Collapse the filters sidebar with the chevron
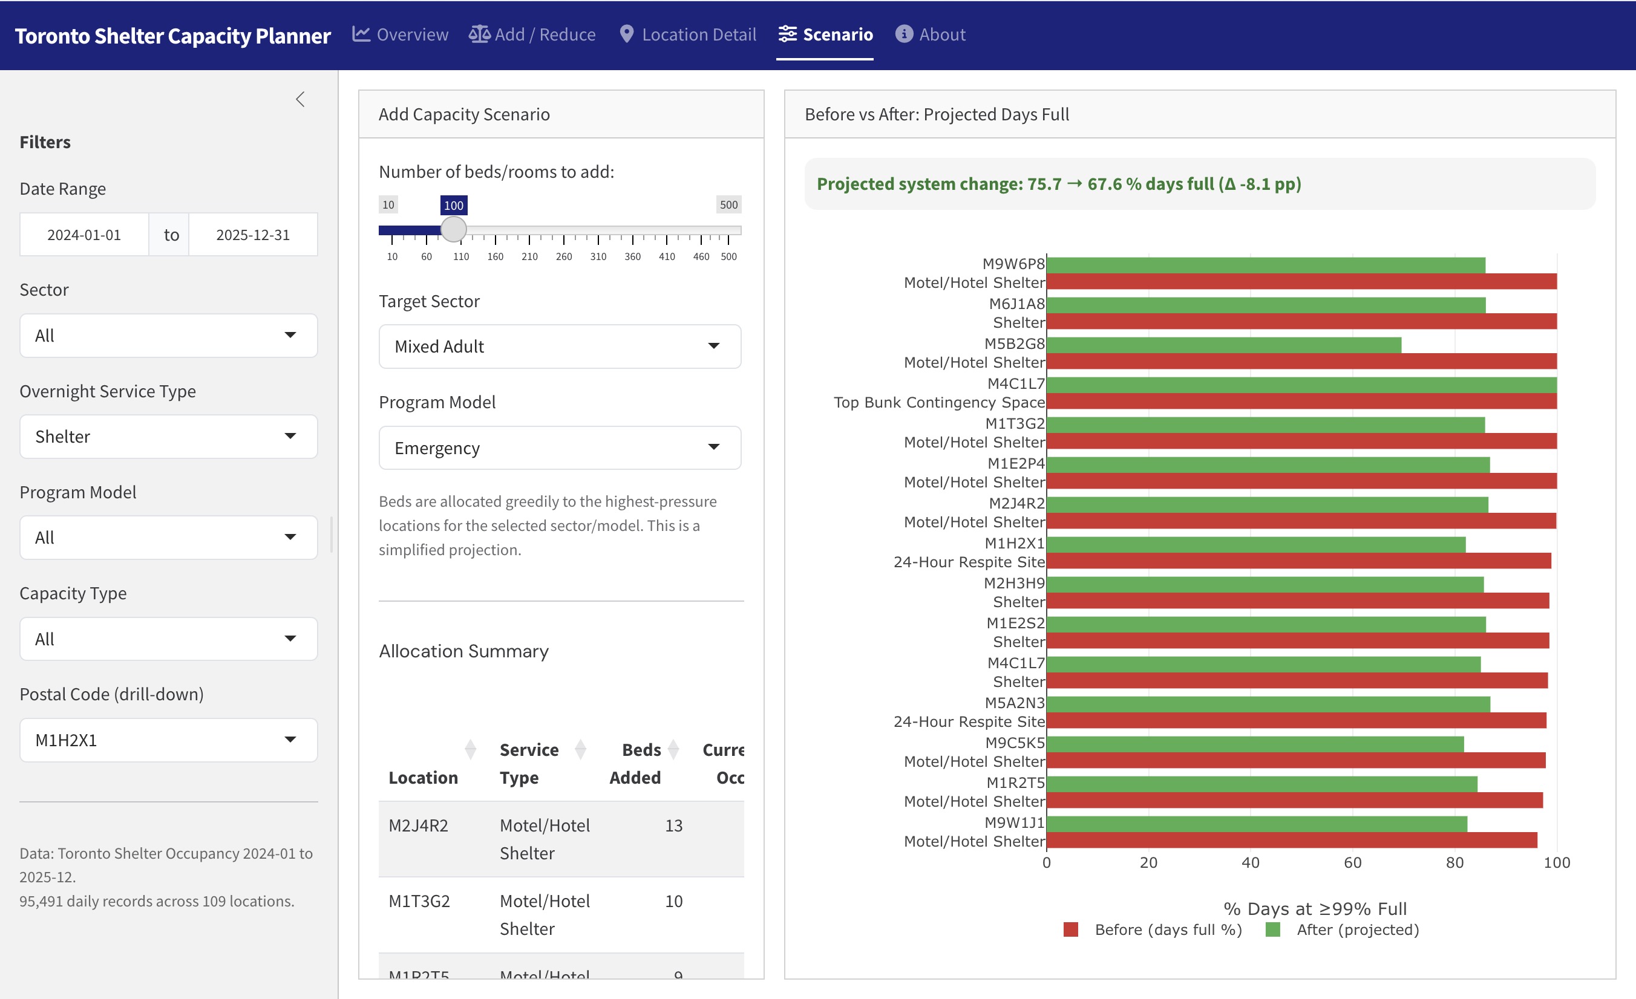Screen dimensions: 1636x999 click(300, 100)
